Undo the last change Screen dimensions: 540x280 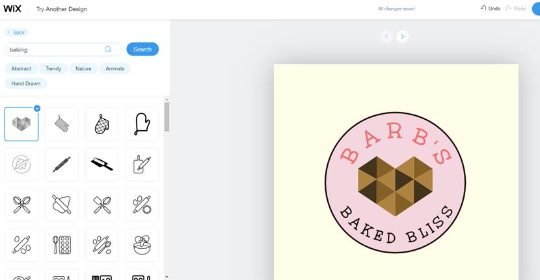pyautogui.click(x=491, y=8)
